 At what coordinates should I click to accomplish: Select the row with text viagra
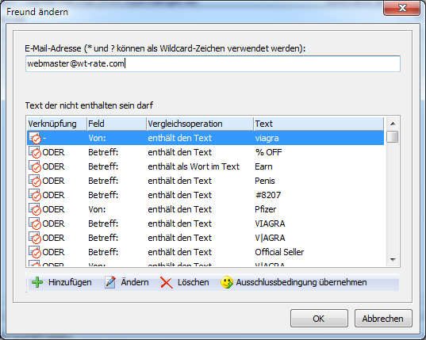pos(205,138)
